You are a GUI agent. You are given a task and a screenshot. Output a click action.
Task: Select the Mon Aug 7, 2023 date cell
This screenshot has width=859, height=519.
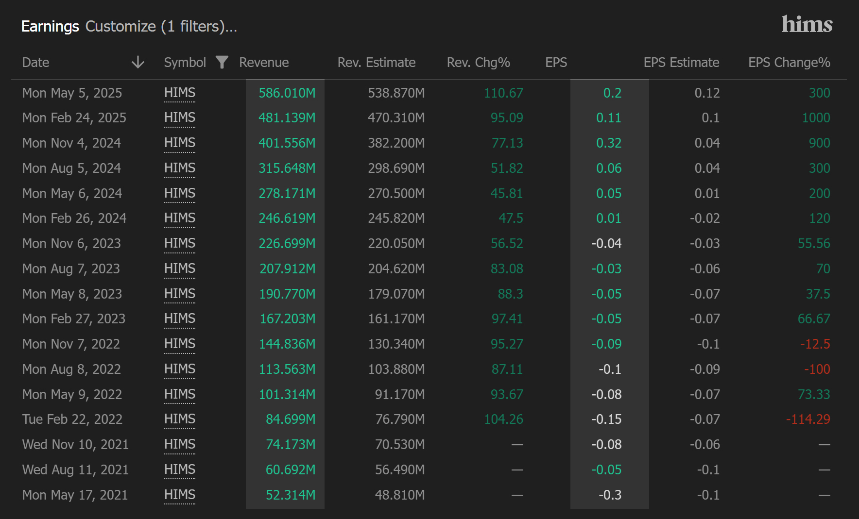point(71,268)
